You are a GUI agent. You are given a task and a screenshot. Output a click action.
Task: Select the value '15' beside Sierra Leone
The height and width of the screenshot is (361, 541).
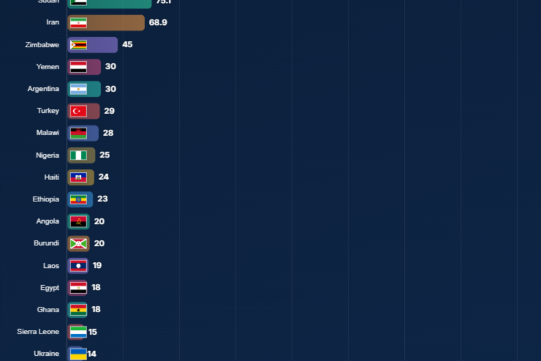coord(92,332)
